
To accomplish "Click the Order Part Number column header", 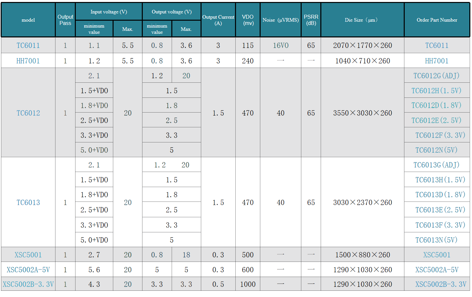I will (x=437, y=20).
